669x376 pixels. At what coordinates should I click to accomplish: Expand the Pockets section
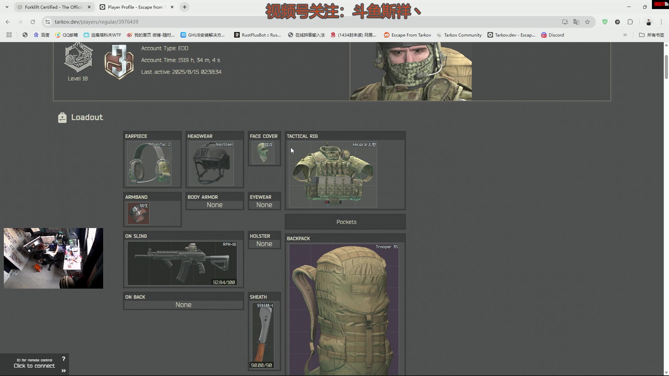tap(345, 222)
